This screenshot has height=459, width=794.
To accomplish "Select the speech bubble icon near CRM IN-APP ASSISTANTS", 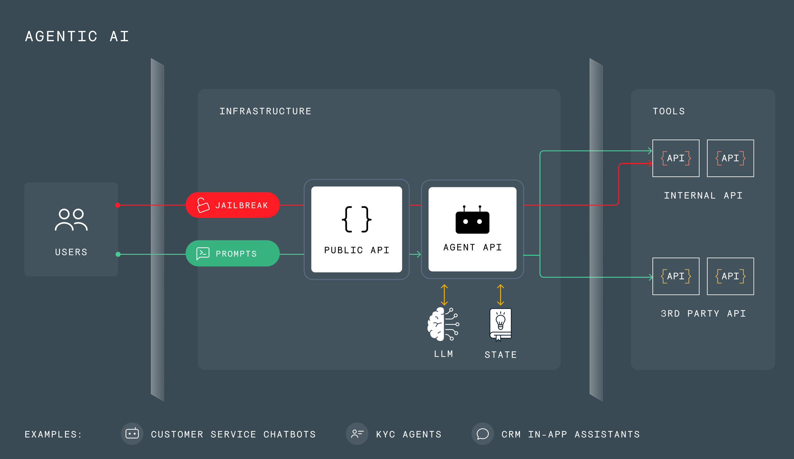I will [x=482, y=434].
